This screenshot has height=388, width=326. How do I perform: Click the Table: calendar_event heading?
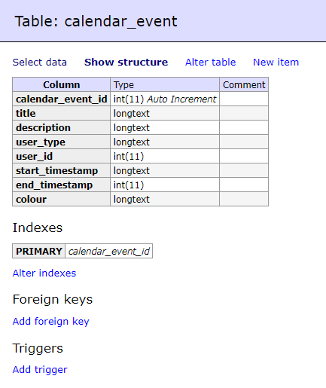pyautogui.click(x=96, y=21)
